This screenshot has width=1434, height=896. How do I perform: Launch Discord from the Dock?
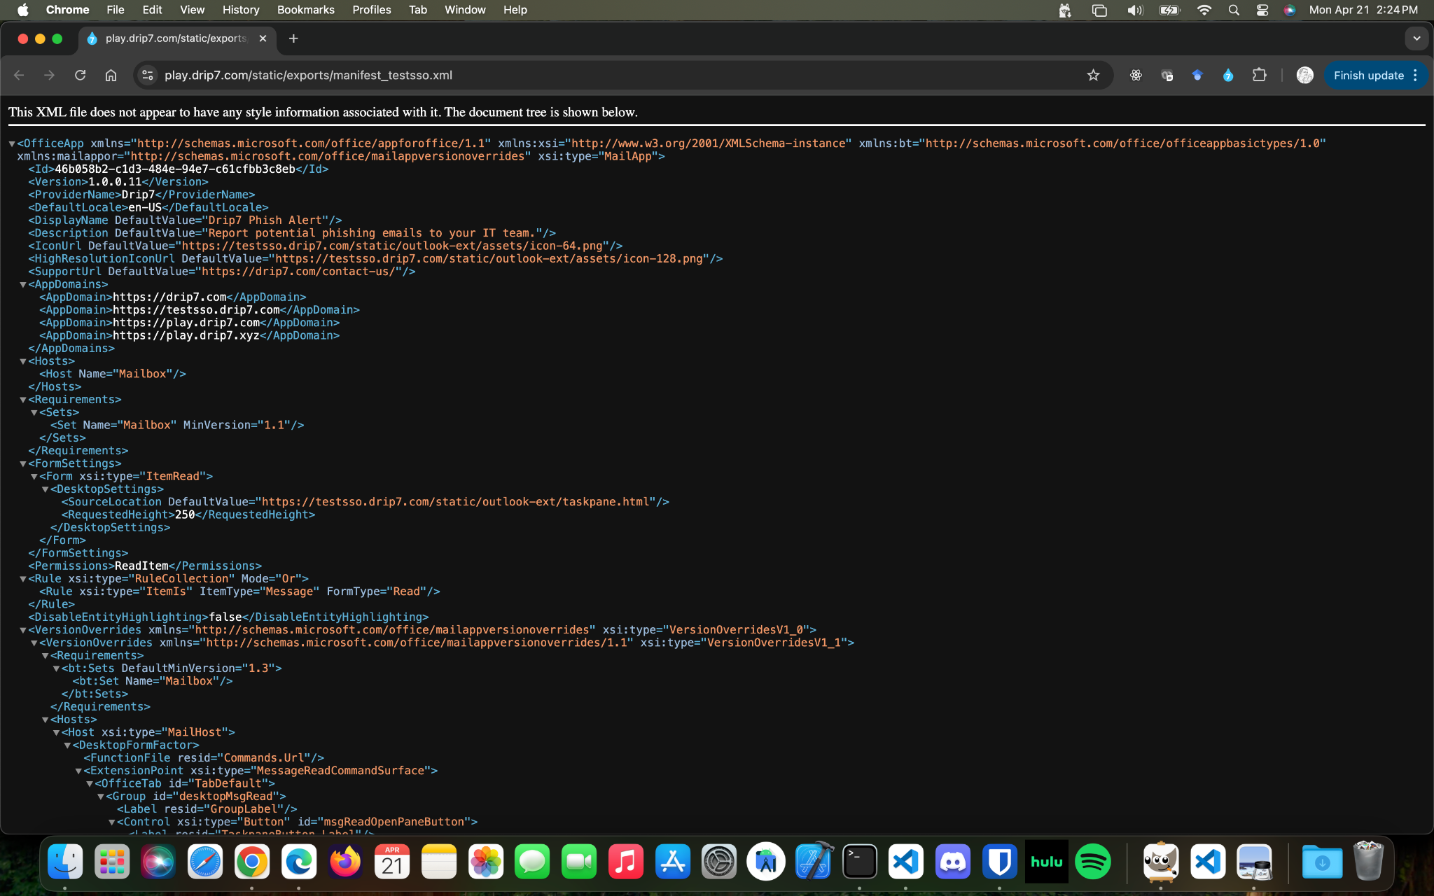tap(953, 862)
